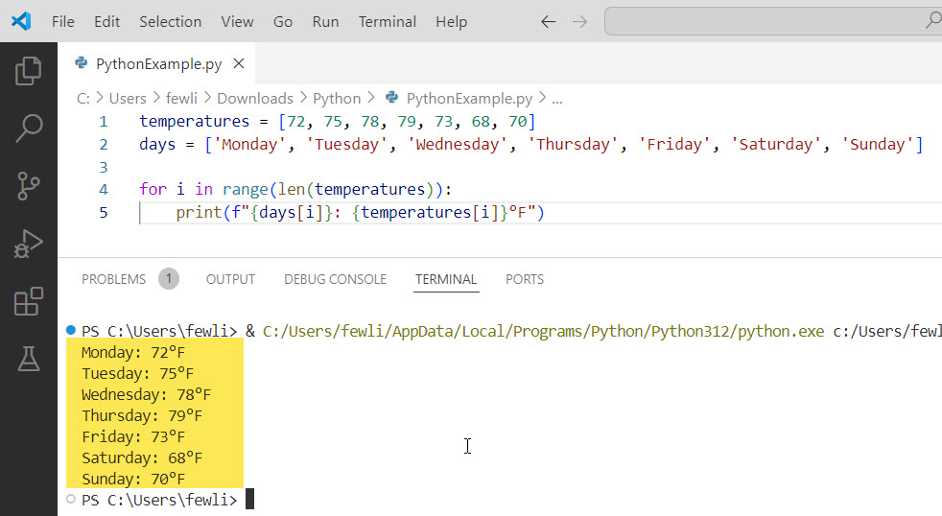Viewport: 942px width, 516px height.
Task: Open the File menu
Action: (x=63, y=22)
